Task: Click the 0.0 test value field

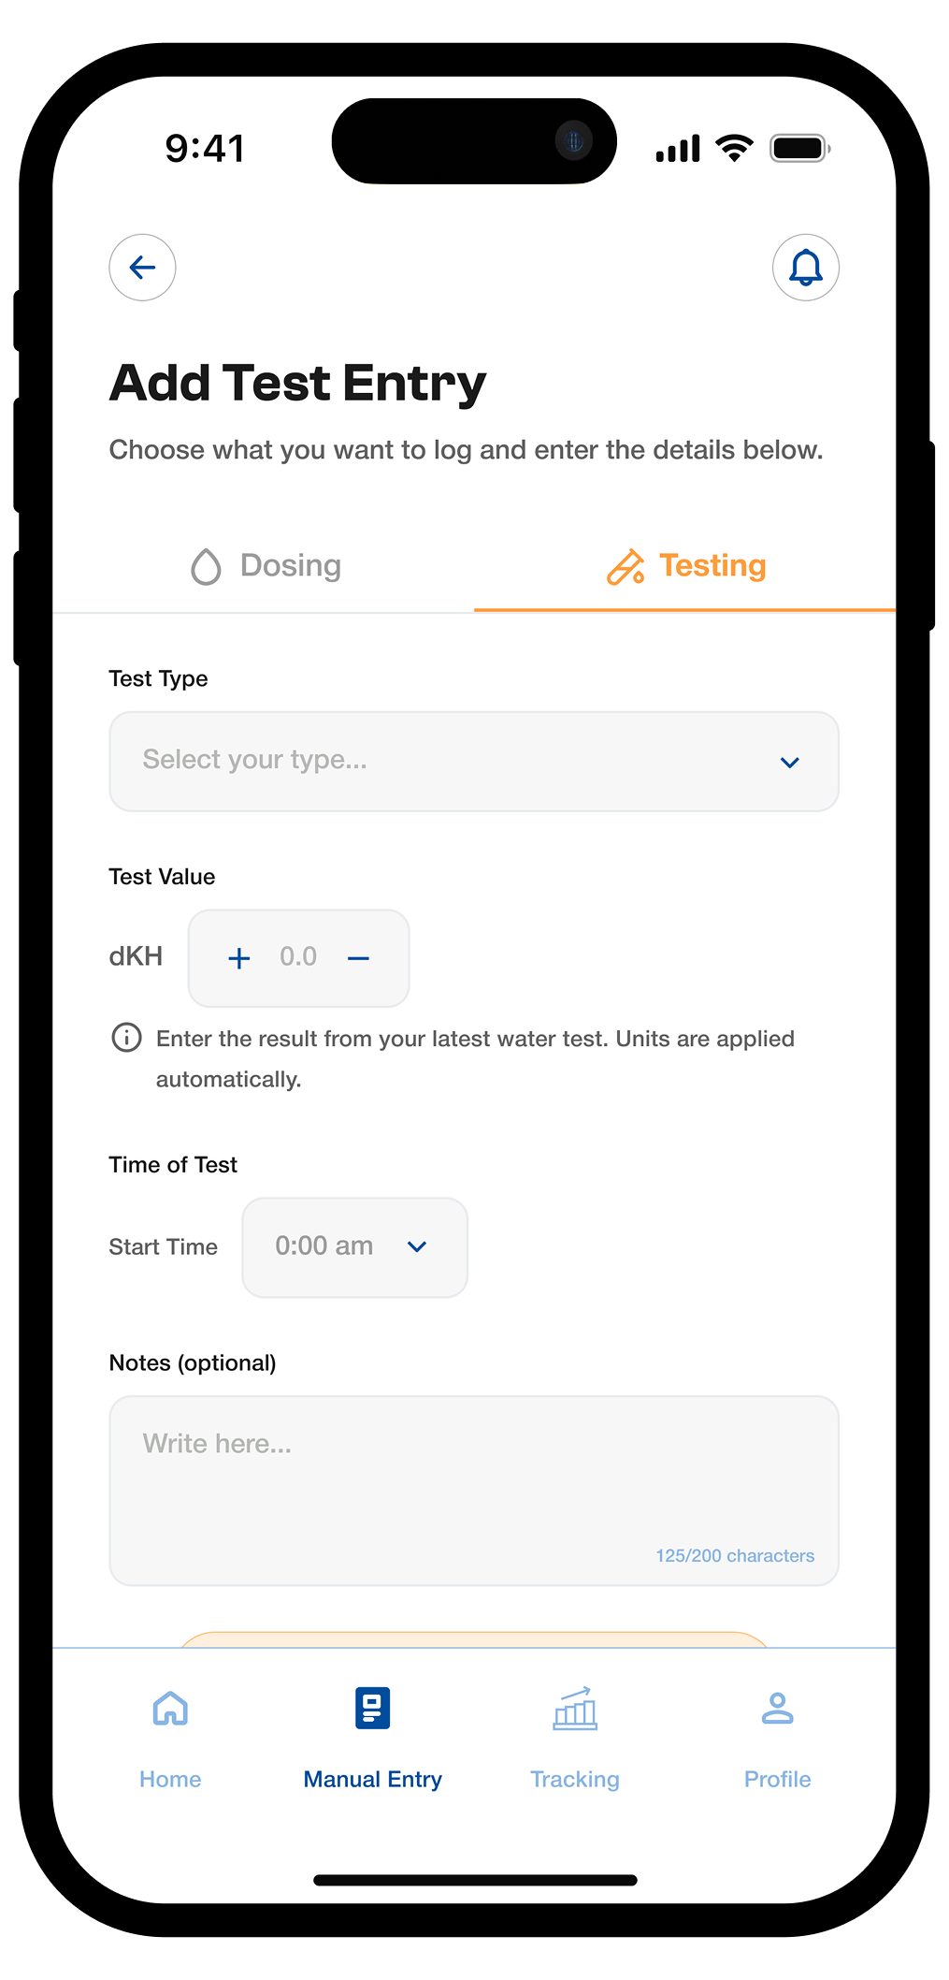Action: pos(298,957)
